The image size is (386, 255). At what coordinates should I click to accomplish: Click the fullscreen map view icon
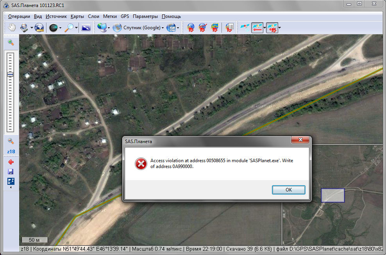pos(86,27)
